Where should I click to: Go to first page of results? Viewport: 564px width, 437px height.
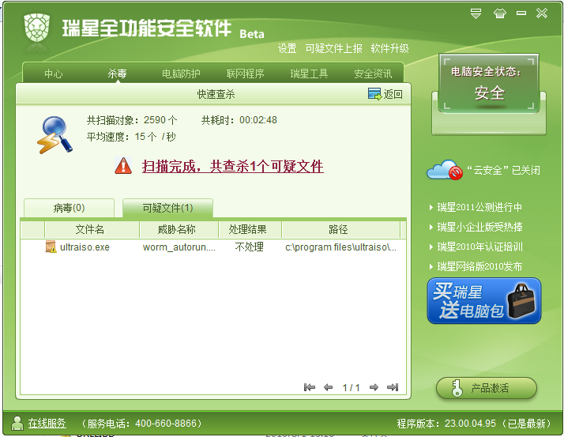(x=310, y=387)
